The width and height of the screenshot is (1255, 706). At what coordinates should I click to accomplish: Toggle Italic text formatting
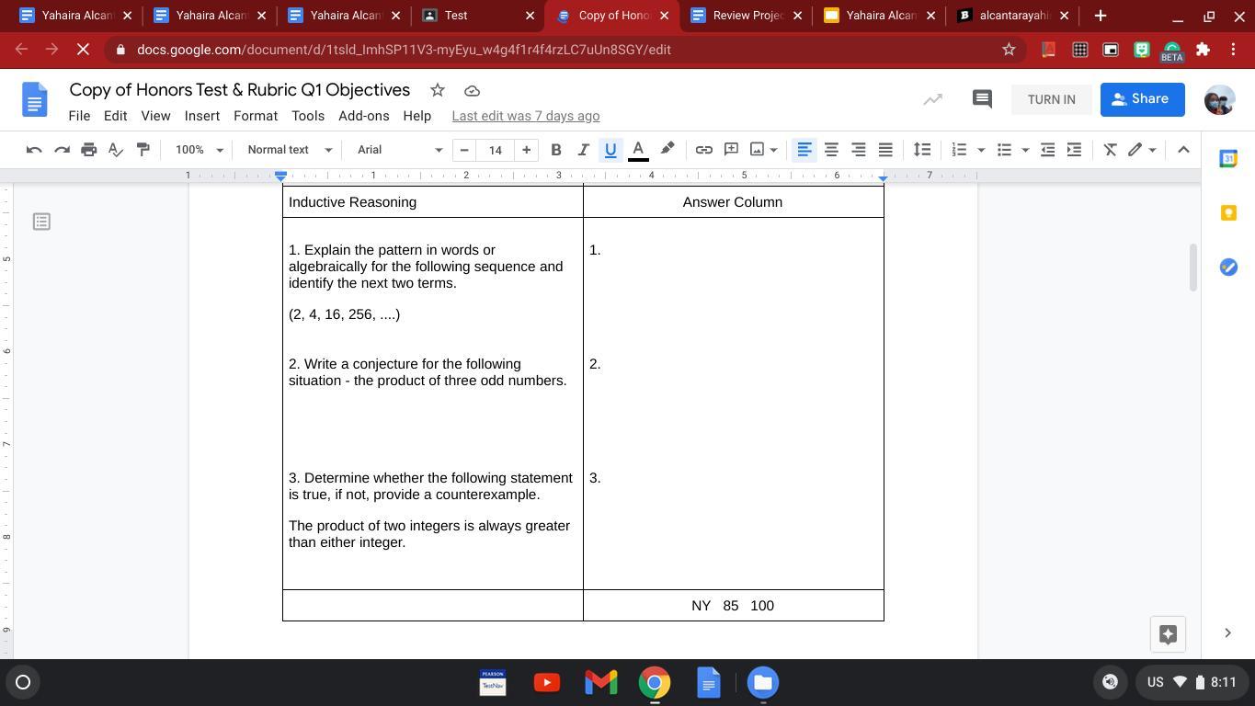tap(583, 150)
